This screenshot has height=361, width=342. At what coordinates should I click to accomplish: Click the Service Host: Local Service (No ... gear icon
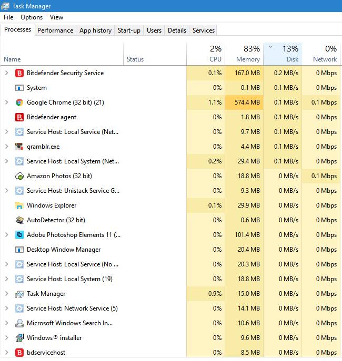pyautogui.click(x=19, y=264)
